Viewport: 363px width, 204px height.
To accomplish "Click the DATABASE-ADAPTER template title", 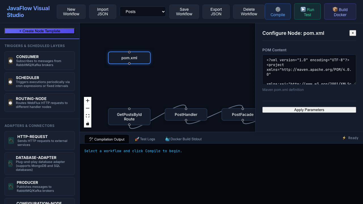I will [36, 158].
